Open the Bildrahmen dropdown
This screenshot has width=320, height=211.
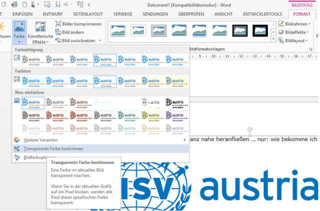coord(297,24)
